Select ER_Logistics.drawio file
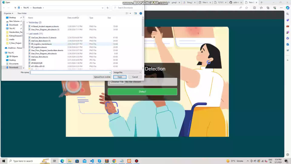This screenshot has width=291, height=164. (39, 47)
